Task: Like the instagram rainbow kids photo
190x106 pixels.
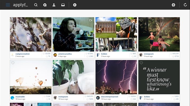Action: 141,20
